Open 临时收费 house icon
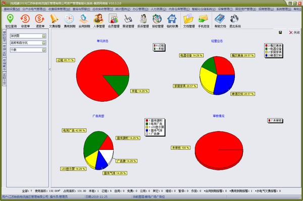 [172, 21]
